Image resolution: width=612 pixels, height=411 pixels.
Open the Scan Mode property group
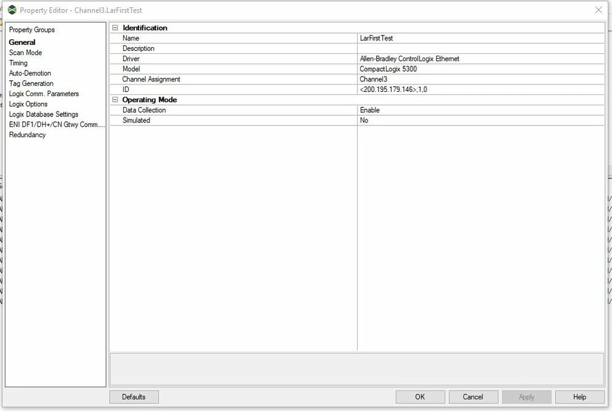(25, 52)
